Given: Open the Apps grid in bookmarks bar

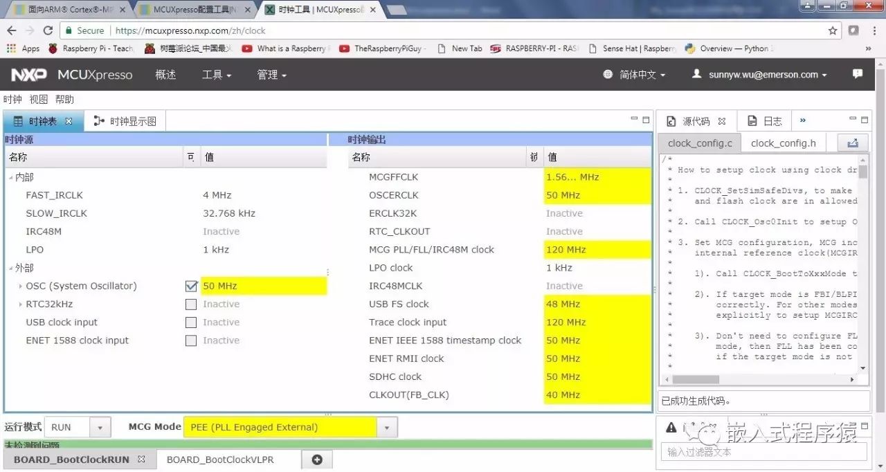Looking at the screenshot, I should (24, 48).
